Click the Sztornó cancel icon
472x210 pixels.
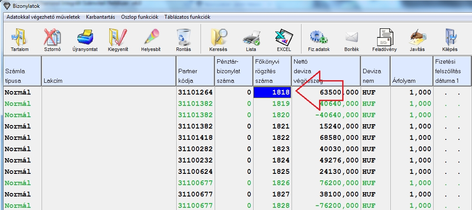[52, 38]
